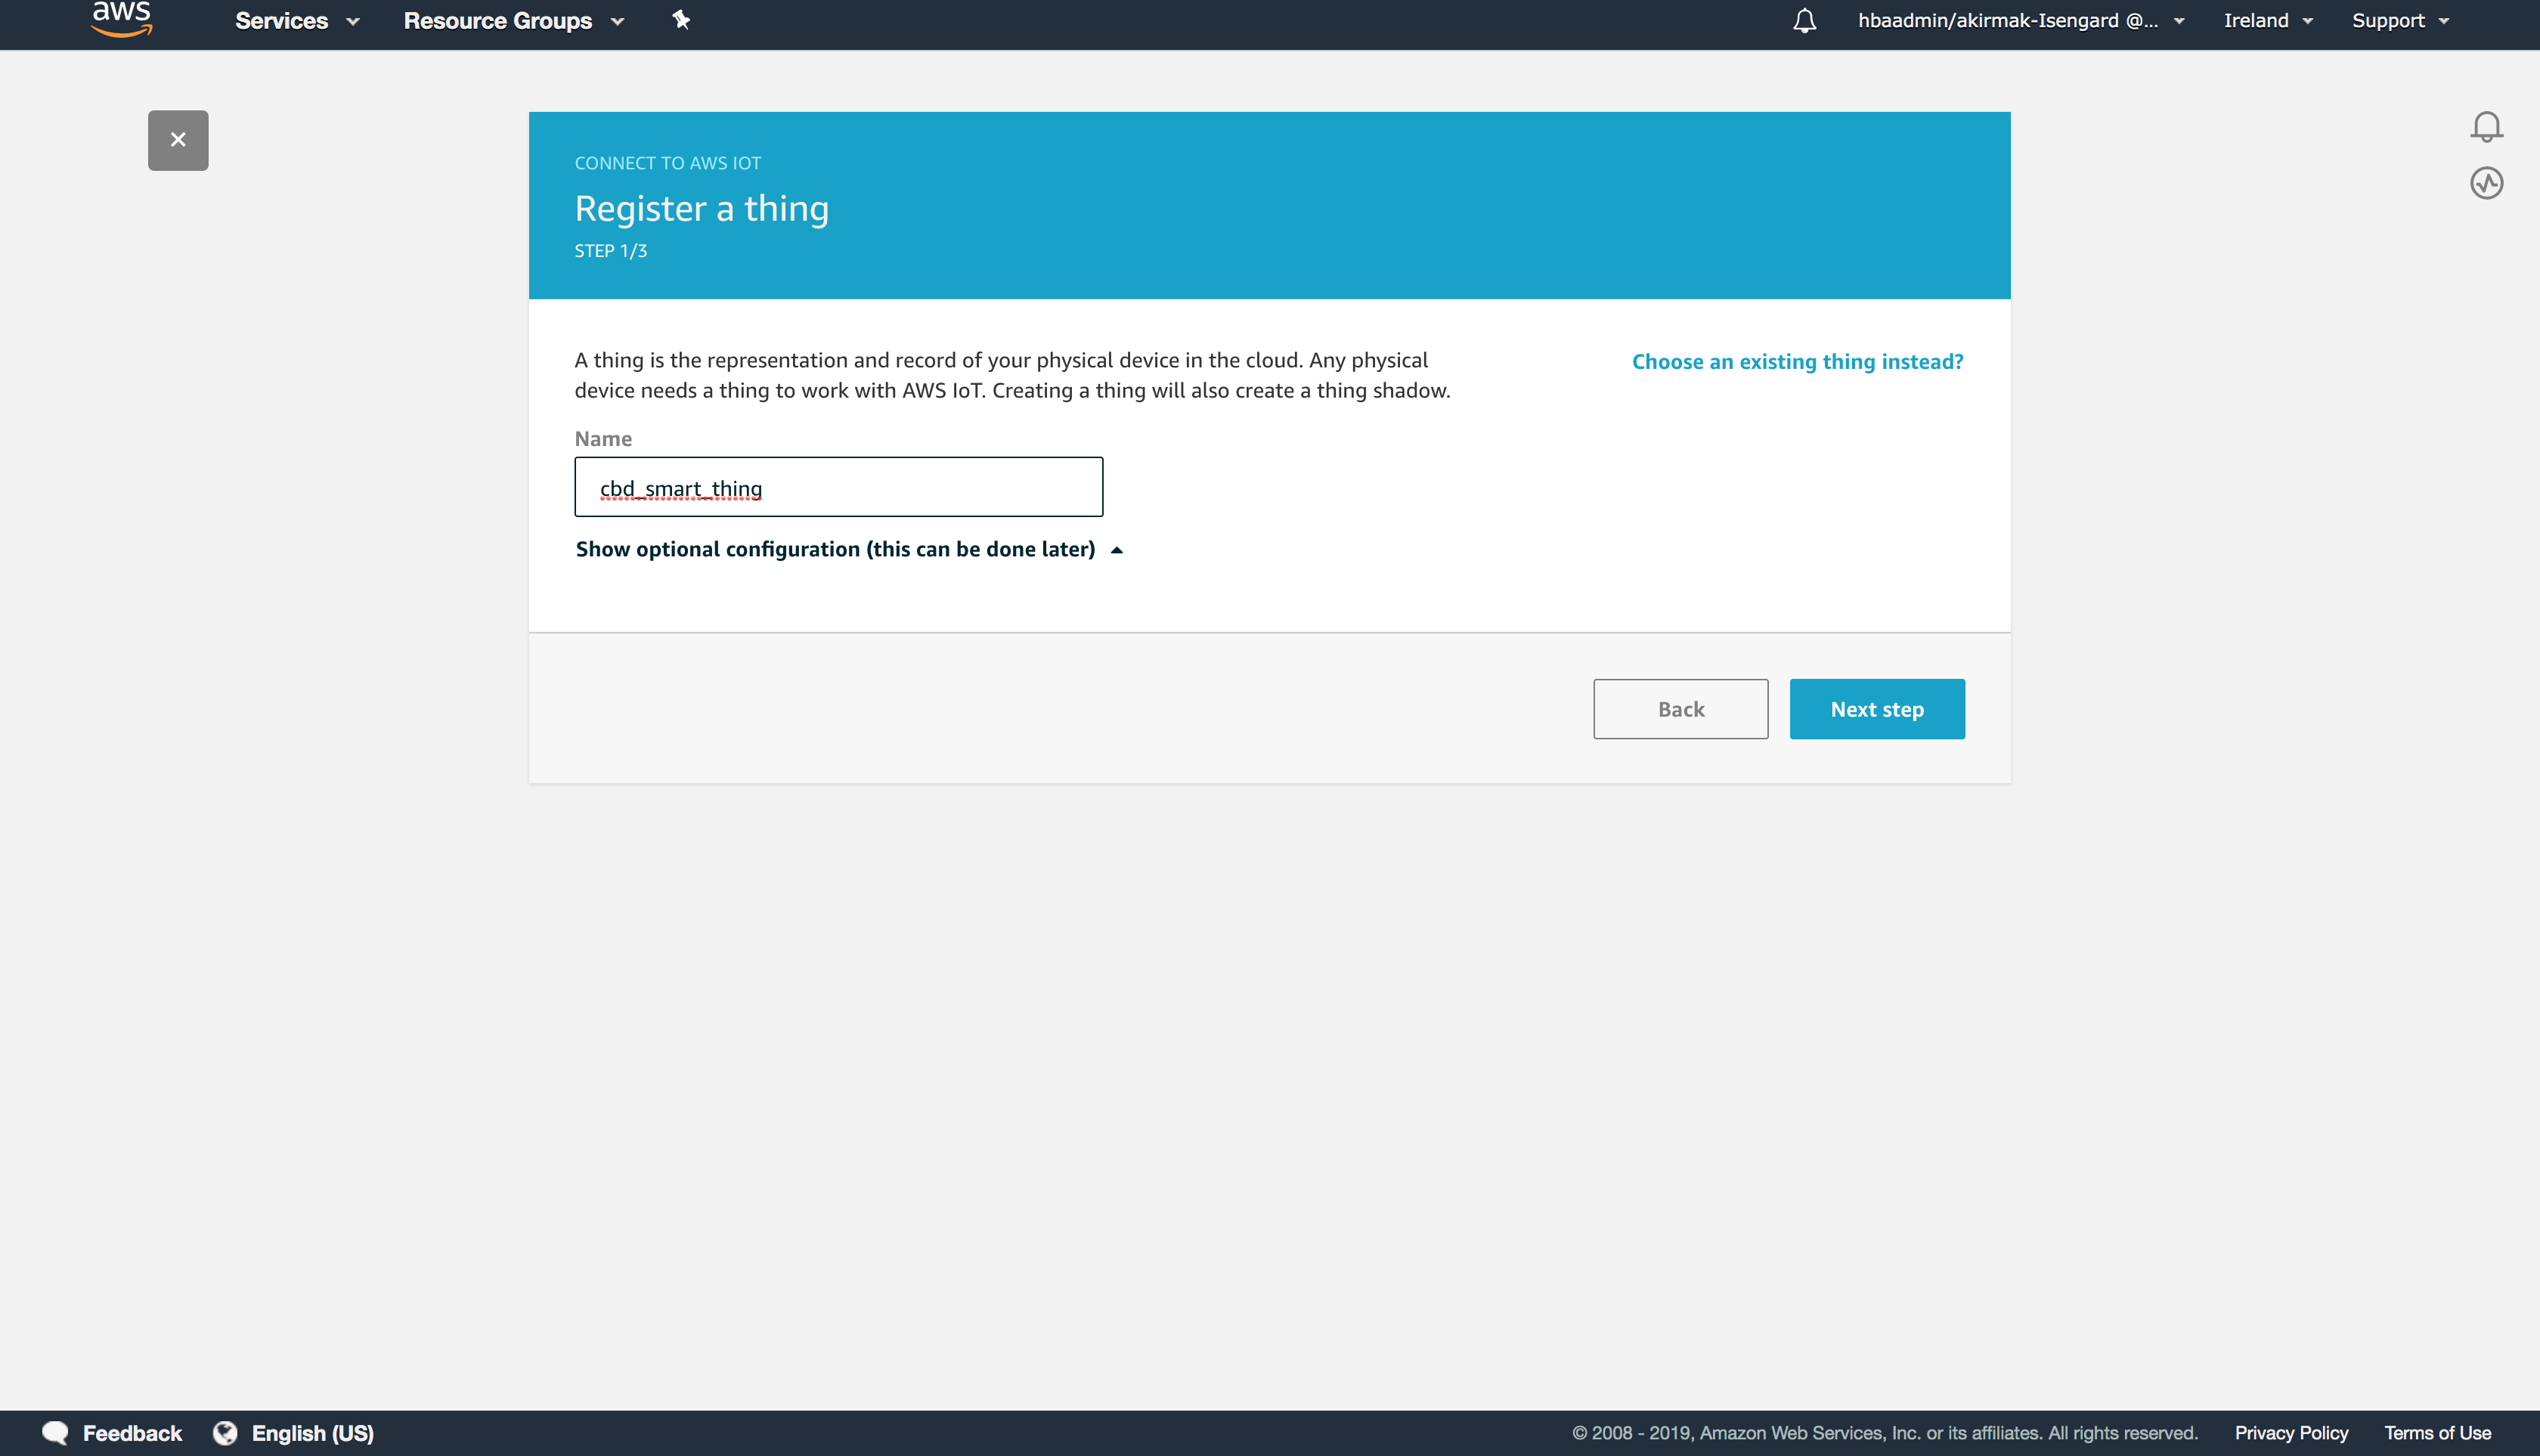The image size is (2540, 1456).
Task: Open the Support menu
Action: click(x=2400, y=21)
